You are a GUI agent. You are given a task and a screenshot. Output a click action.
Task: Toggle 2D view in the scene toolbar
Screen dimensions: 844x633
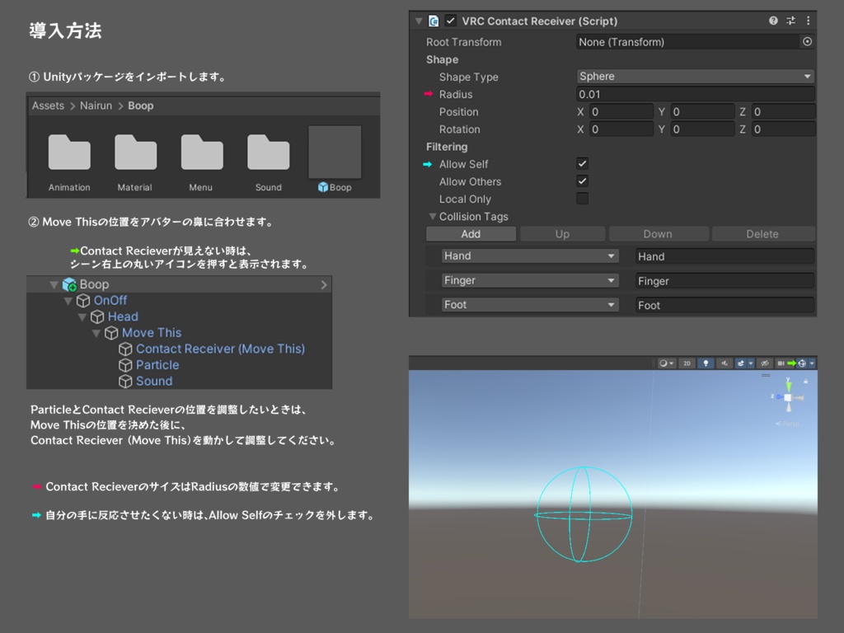coord(687,363)
